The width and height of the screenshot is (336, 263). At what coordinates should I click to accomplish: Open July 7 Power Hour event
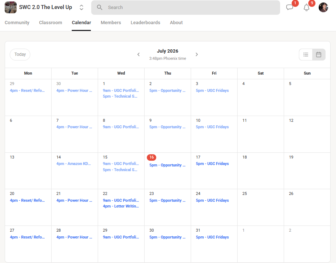74,127
